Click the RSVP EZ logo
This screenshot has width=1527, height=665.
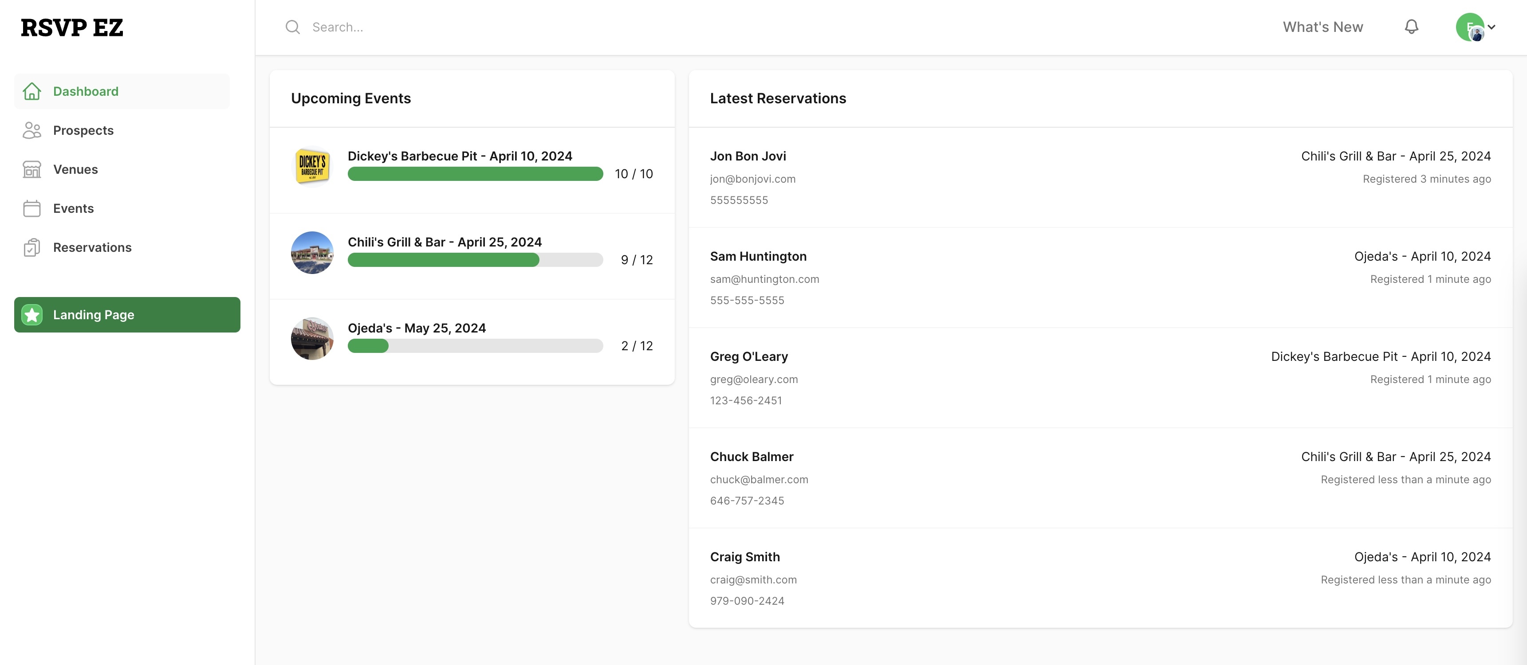[72, 27]
